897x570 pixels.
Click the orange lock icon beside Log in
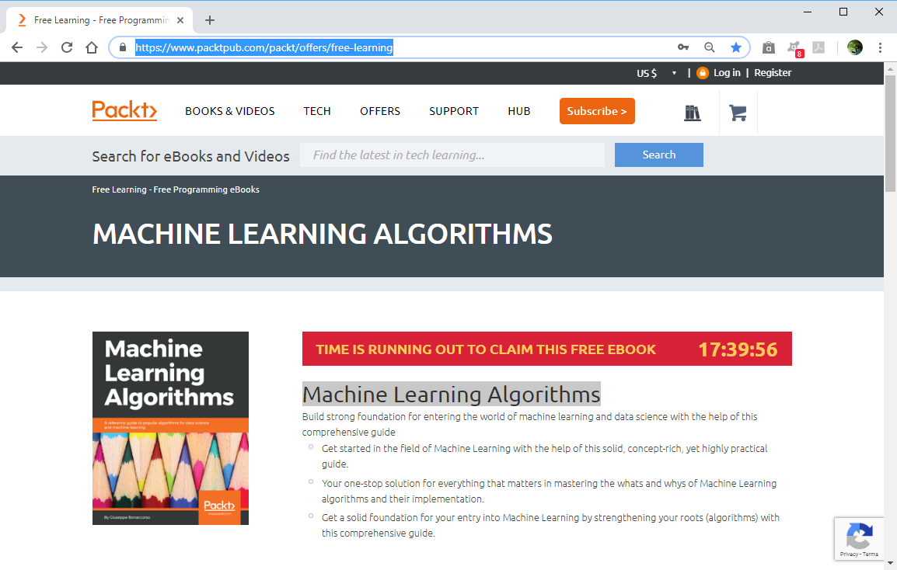tap(703, 72)
